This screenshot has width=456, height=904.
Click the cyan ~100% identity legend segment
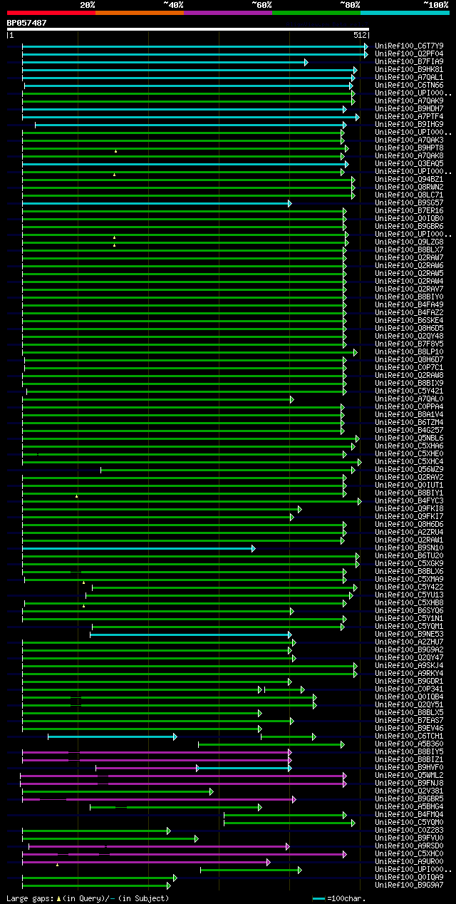pos(405,12)
